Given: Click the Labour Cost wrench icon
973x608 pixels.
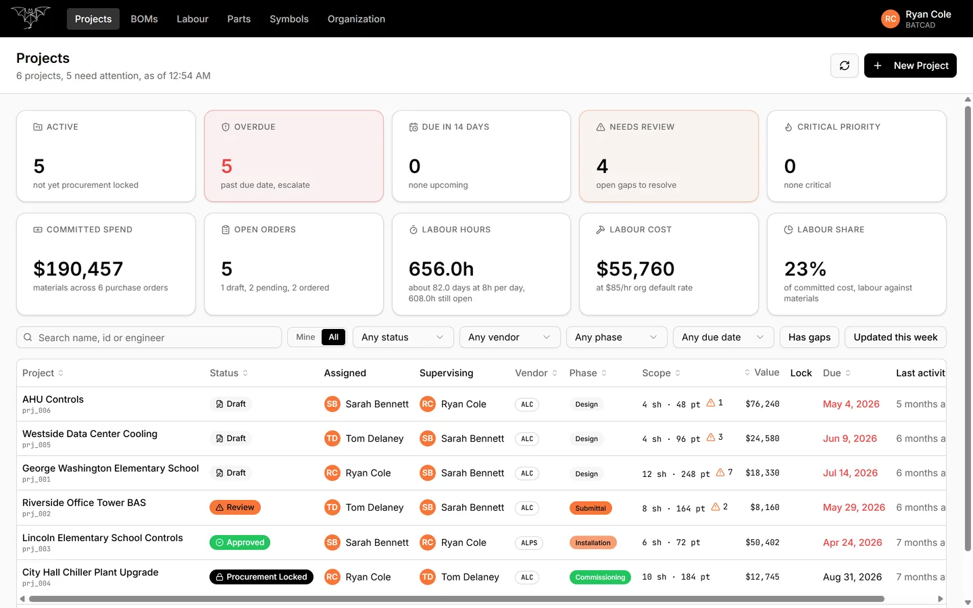Looking at the screenshot, I should click(601, 230).
